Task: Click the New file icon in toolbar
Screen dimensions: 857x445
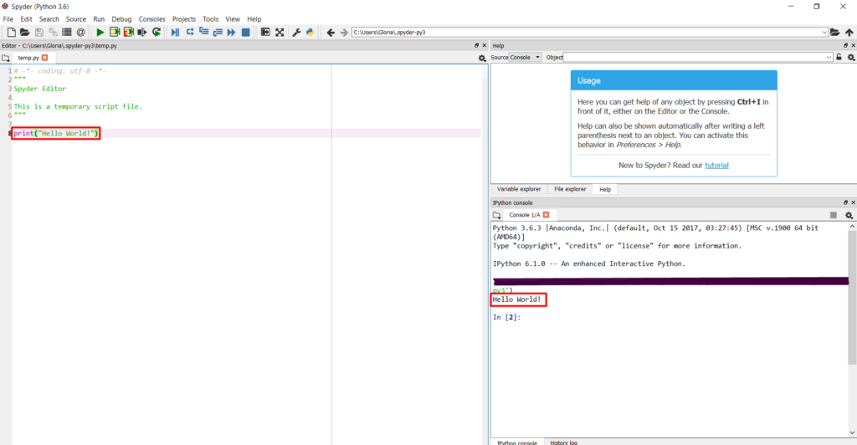Action: [12, 33]
